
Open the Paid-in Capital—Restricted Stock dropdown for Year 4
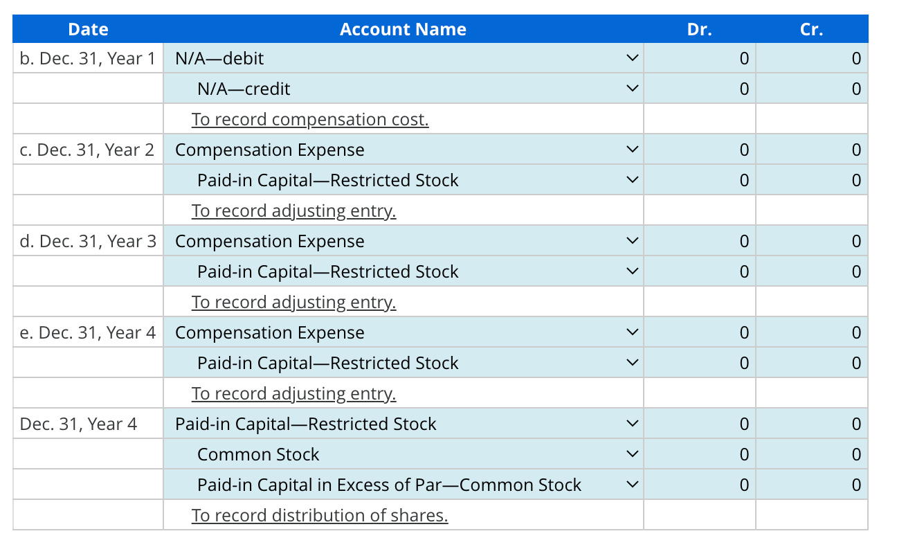click(x=632, y=362)
